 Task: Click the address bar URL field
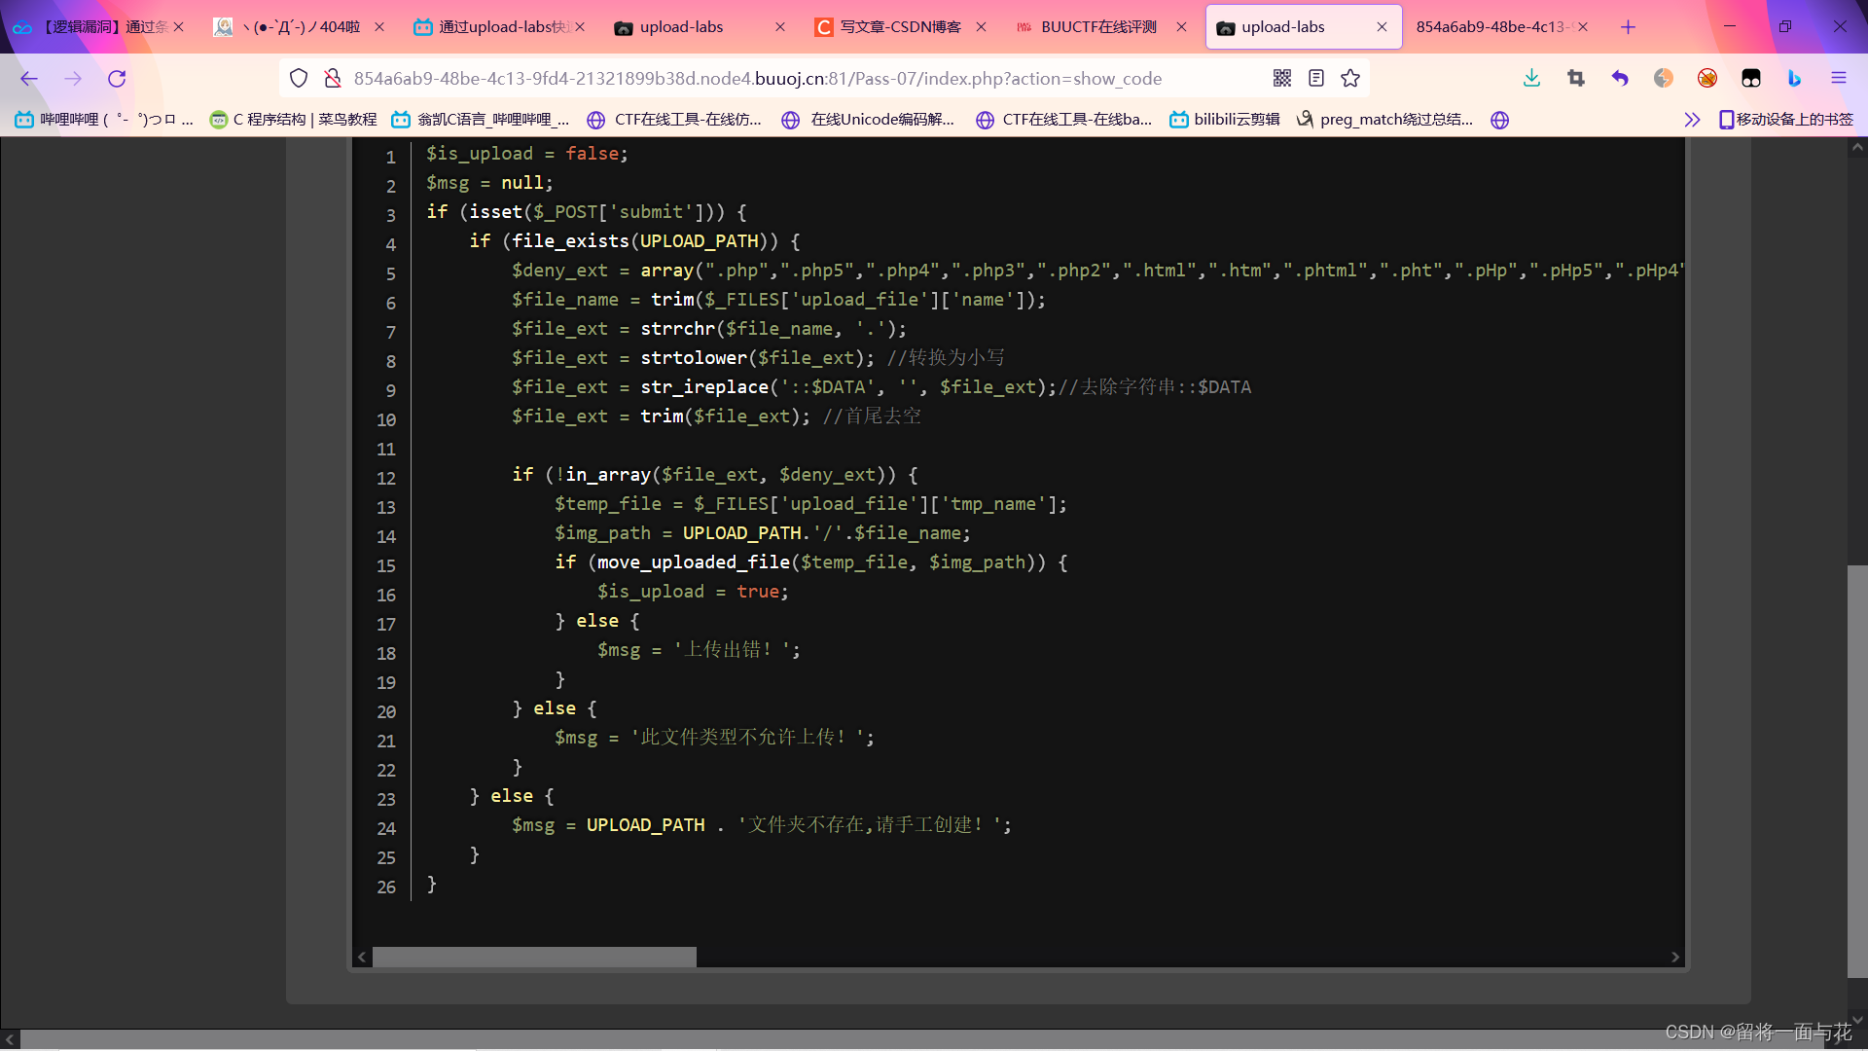tap(757, 79)
